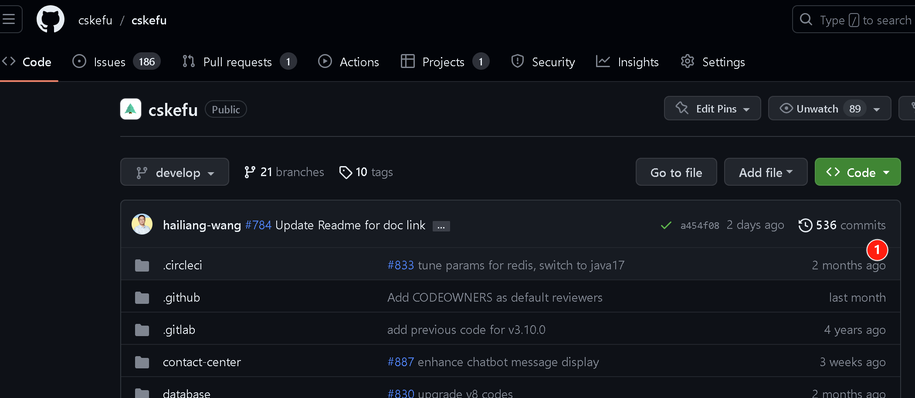Open issue #833 link in .circleci row
The image size is (915, 398).
[400, 265]
